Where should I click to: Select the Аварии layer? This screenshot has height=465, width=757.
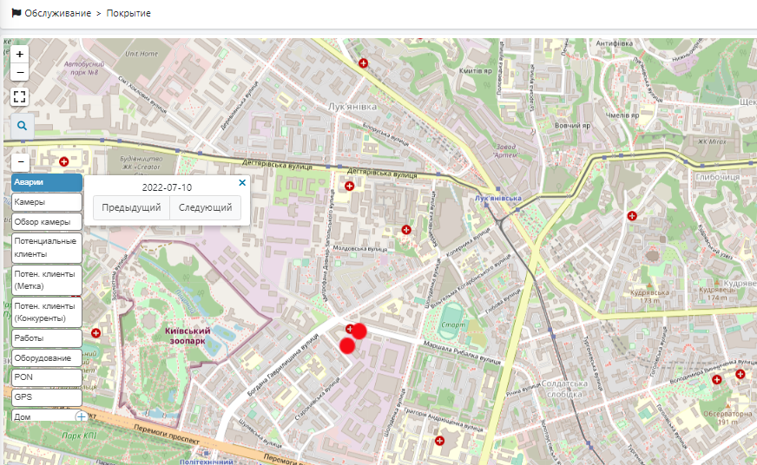coord(47,182)
